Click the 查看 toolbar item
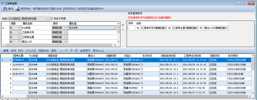Image resolution: width=257 pixels, height=100 pixels. point(6,51)
